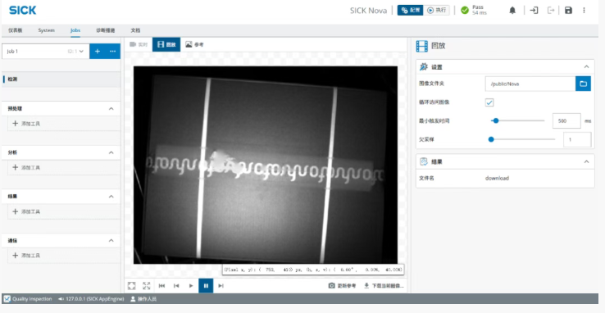Click the play button
Viewport: 605px width, 313px height.
(x=191, y=286)
